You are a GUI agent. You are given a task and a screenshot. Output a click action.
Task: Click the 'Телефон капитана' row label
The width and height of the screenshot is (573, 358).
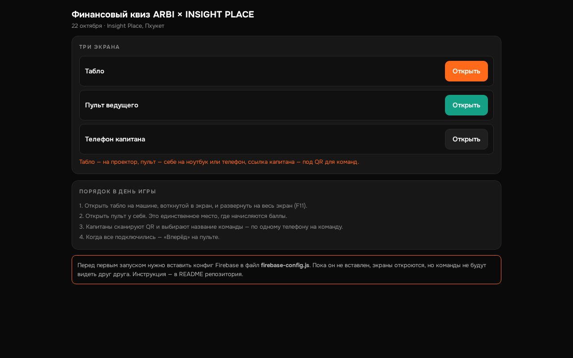[x=115, y=139]
